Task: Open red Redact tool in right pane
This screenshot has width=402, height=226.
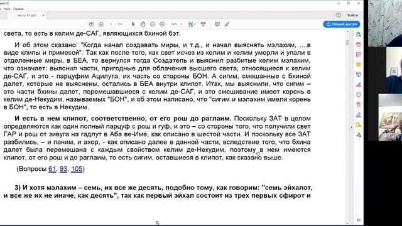Action: tap(359, 85)
